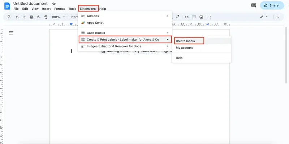Open the Tools menu
Viewport: 289px width, 144px height.
[x=72, y=9]
